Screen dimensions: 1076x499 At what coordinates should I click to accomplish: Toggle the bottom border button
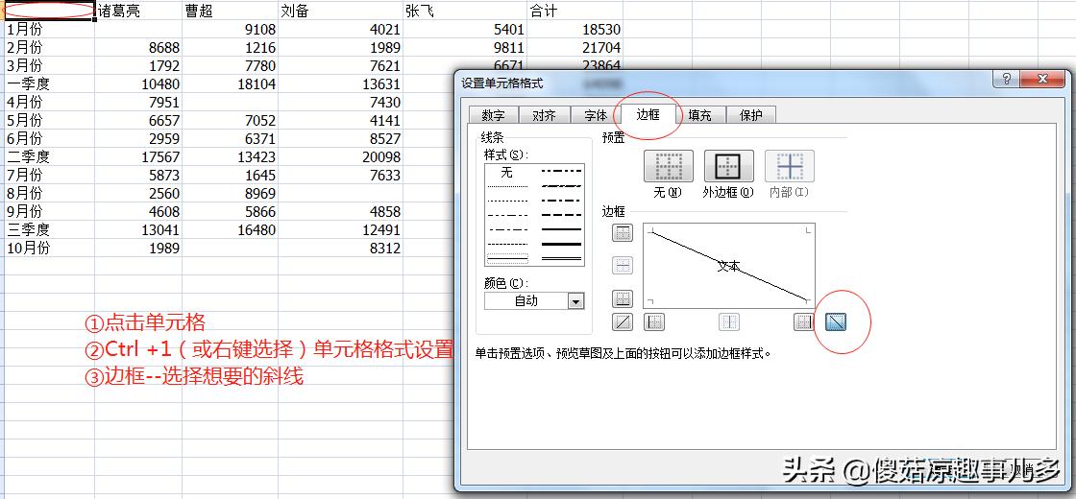pyautogui.click(x=623, y=298)
